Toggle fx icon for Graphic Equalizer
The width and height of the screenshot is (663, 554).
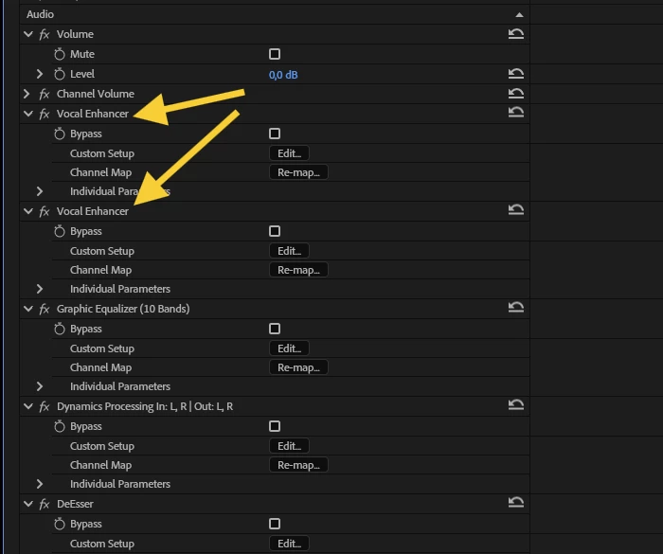click(45, 309)
